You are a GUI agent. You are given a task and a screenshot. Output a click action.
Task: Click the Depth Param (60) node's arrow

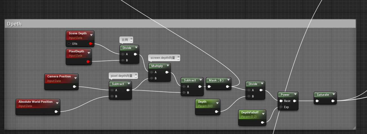[217, 103]
